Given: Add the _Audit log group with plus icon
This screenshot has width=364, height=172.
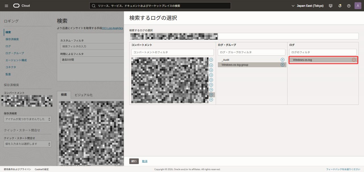Looking at the screenshot, I should (x=282, y=60).
